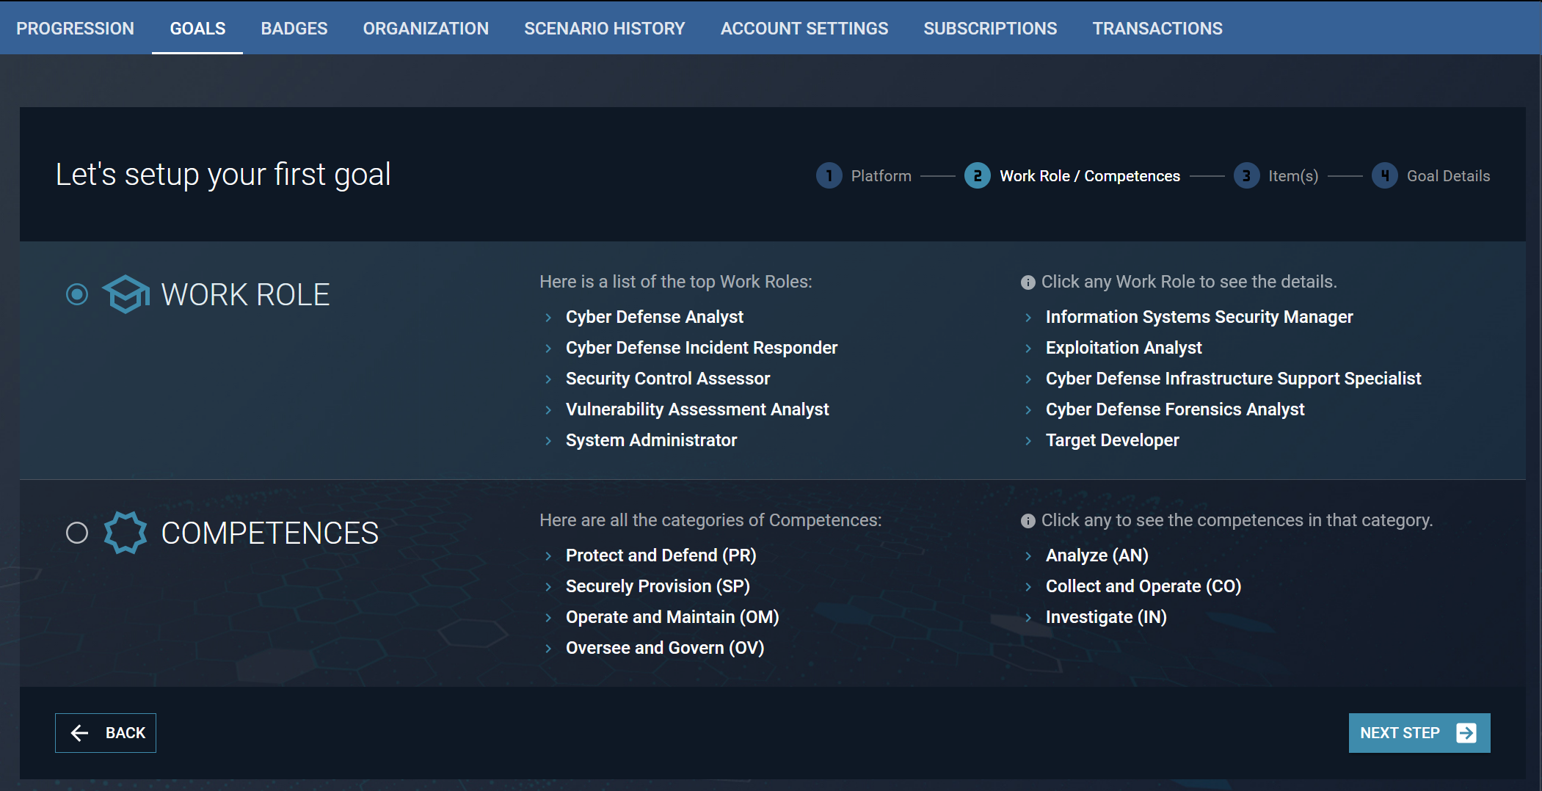This screenshot has width=1542, height=791.
Task: Select the Competences radio button
Action: 76,533
